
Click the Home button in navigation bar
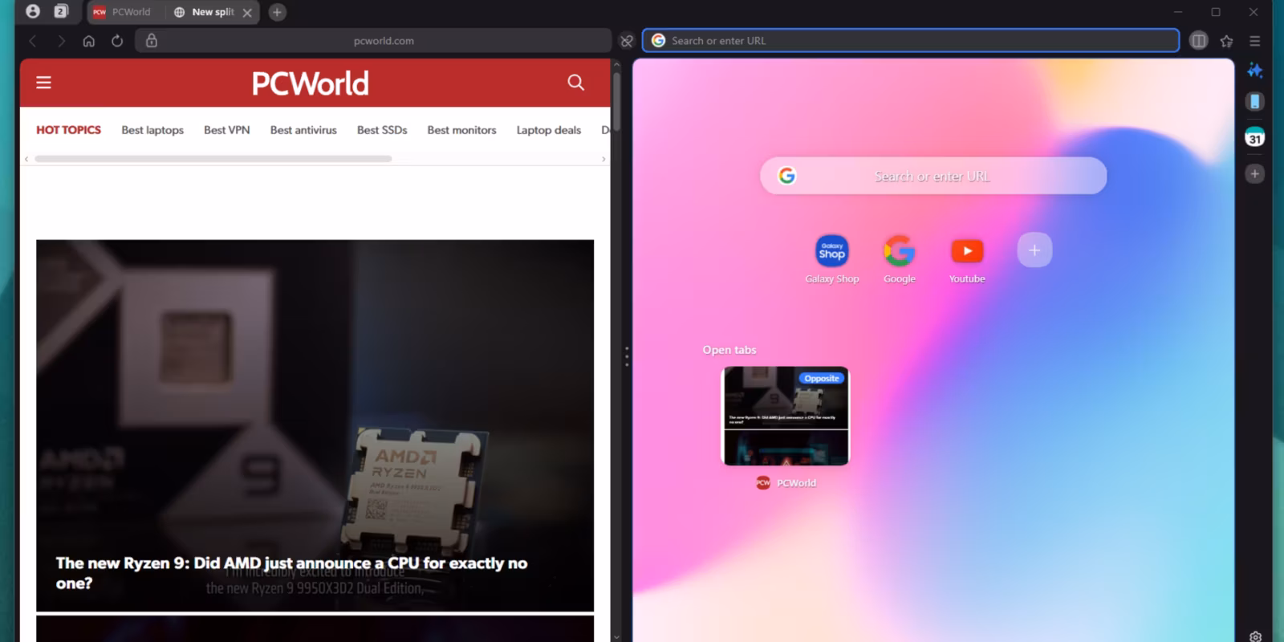click(89, 41)
